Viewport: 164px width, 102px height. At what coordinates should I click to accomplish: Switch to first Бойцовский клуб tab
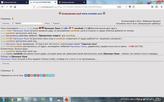[14, 2]
